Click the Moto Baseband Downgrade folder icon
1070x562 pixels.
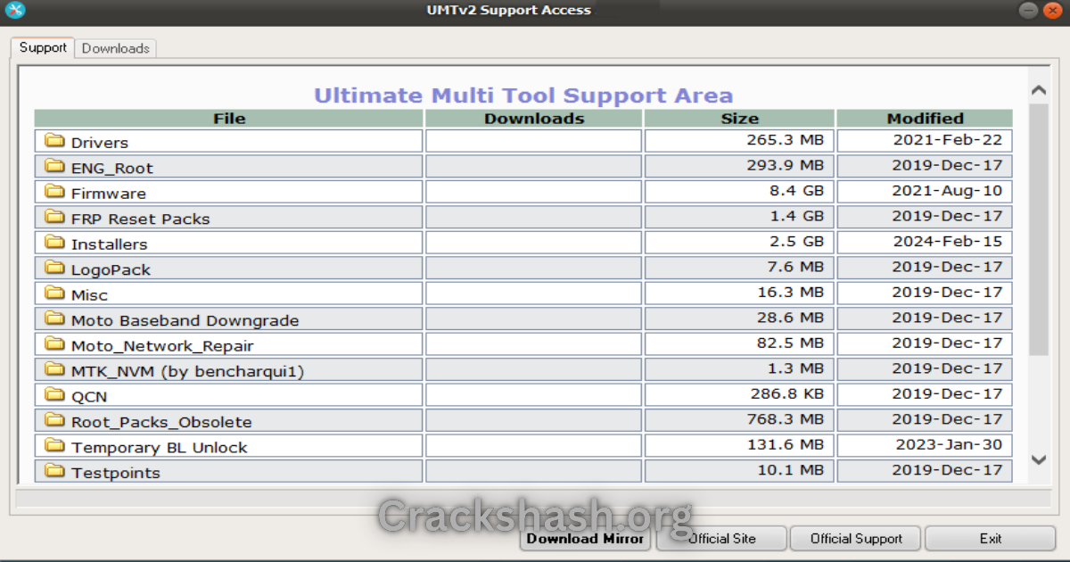tap(55, 318)
